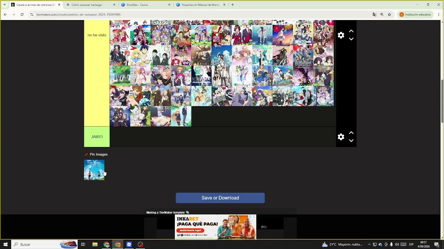Open the notification center icon
Screen dimensions: 444x249
pyautogui.click(x=437, y=245)
